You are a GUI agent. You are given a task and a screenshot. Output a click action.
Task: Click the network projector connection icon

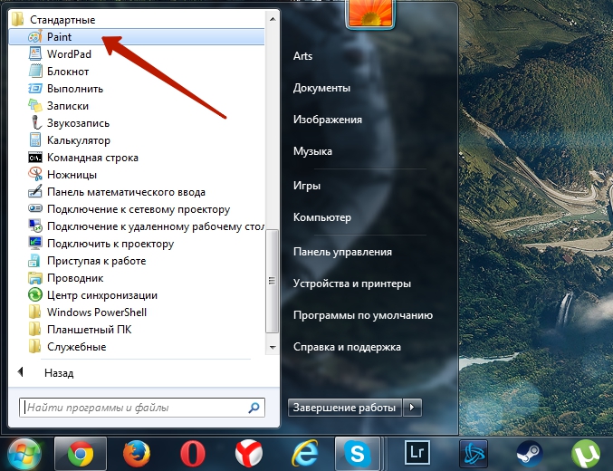[x=35, y=209]
